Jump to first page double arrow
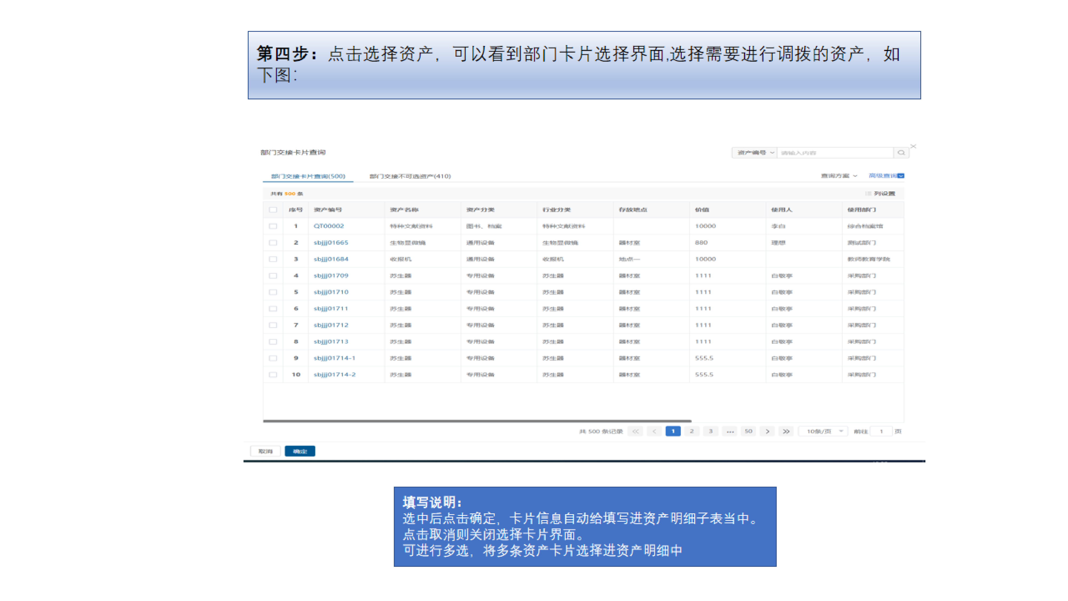The width and height of the screenshot is (1068, 601). (635, 431)
